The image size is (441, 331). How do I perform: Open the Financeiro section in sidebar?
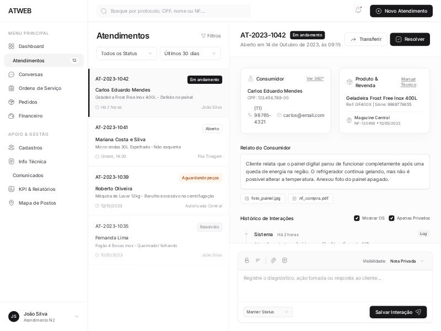pos(30,116)
